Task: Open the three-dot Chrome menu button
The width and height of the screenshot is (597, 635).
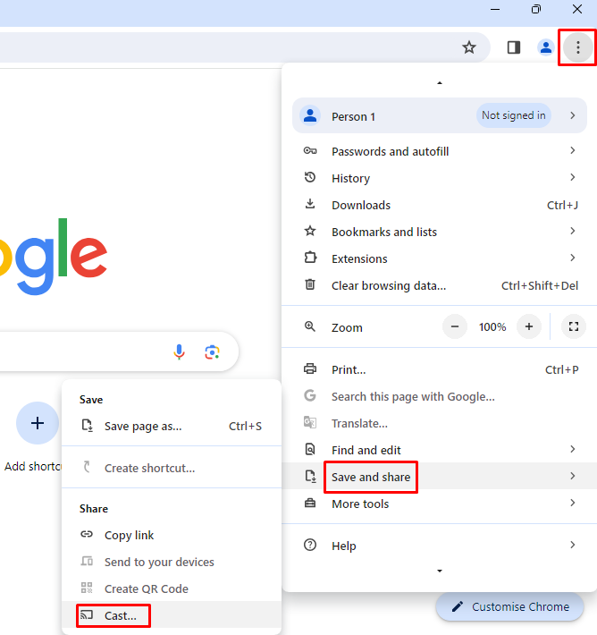Action: coord(577,47)
